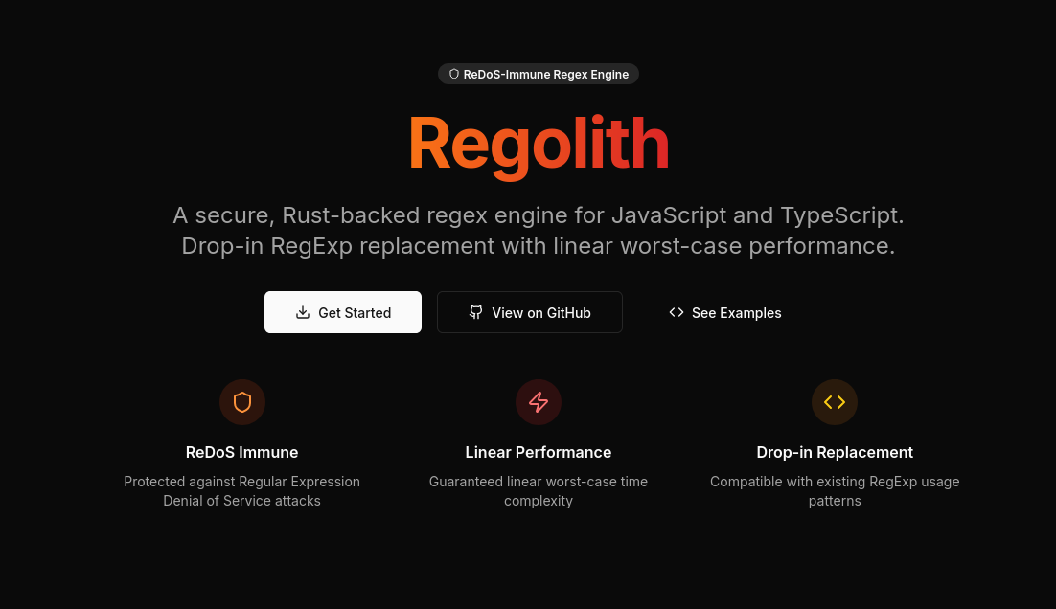1056x609 pixels.
Task: Click the download icon in Get Started
Action: pyautogui.click(x=303, y=312)
